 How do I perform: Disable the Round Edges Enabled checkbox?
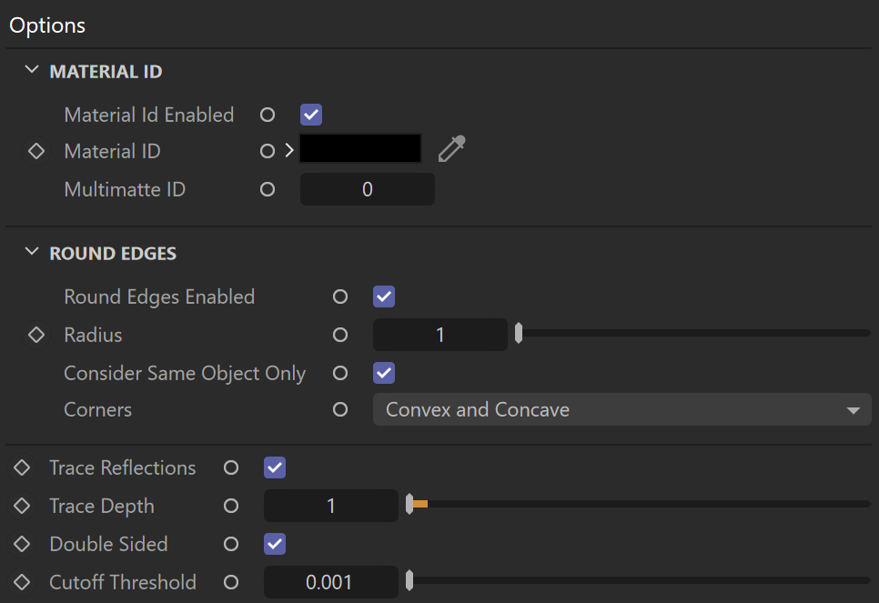(x=384, y=297)
